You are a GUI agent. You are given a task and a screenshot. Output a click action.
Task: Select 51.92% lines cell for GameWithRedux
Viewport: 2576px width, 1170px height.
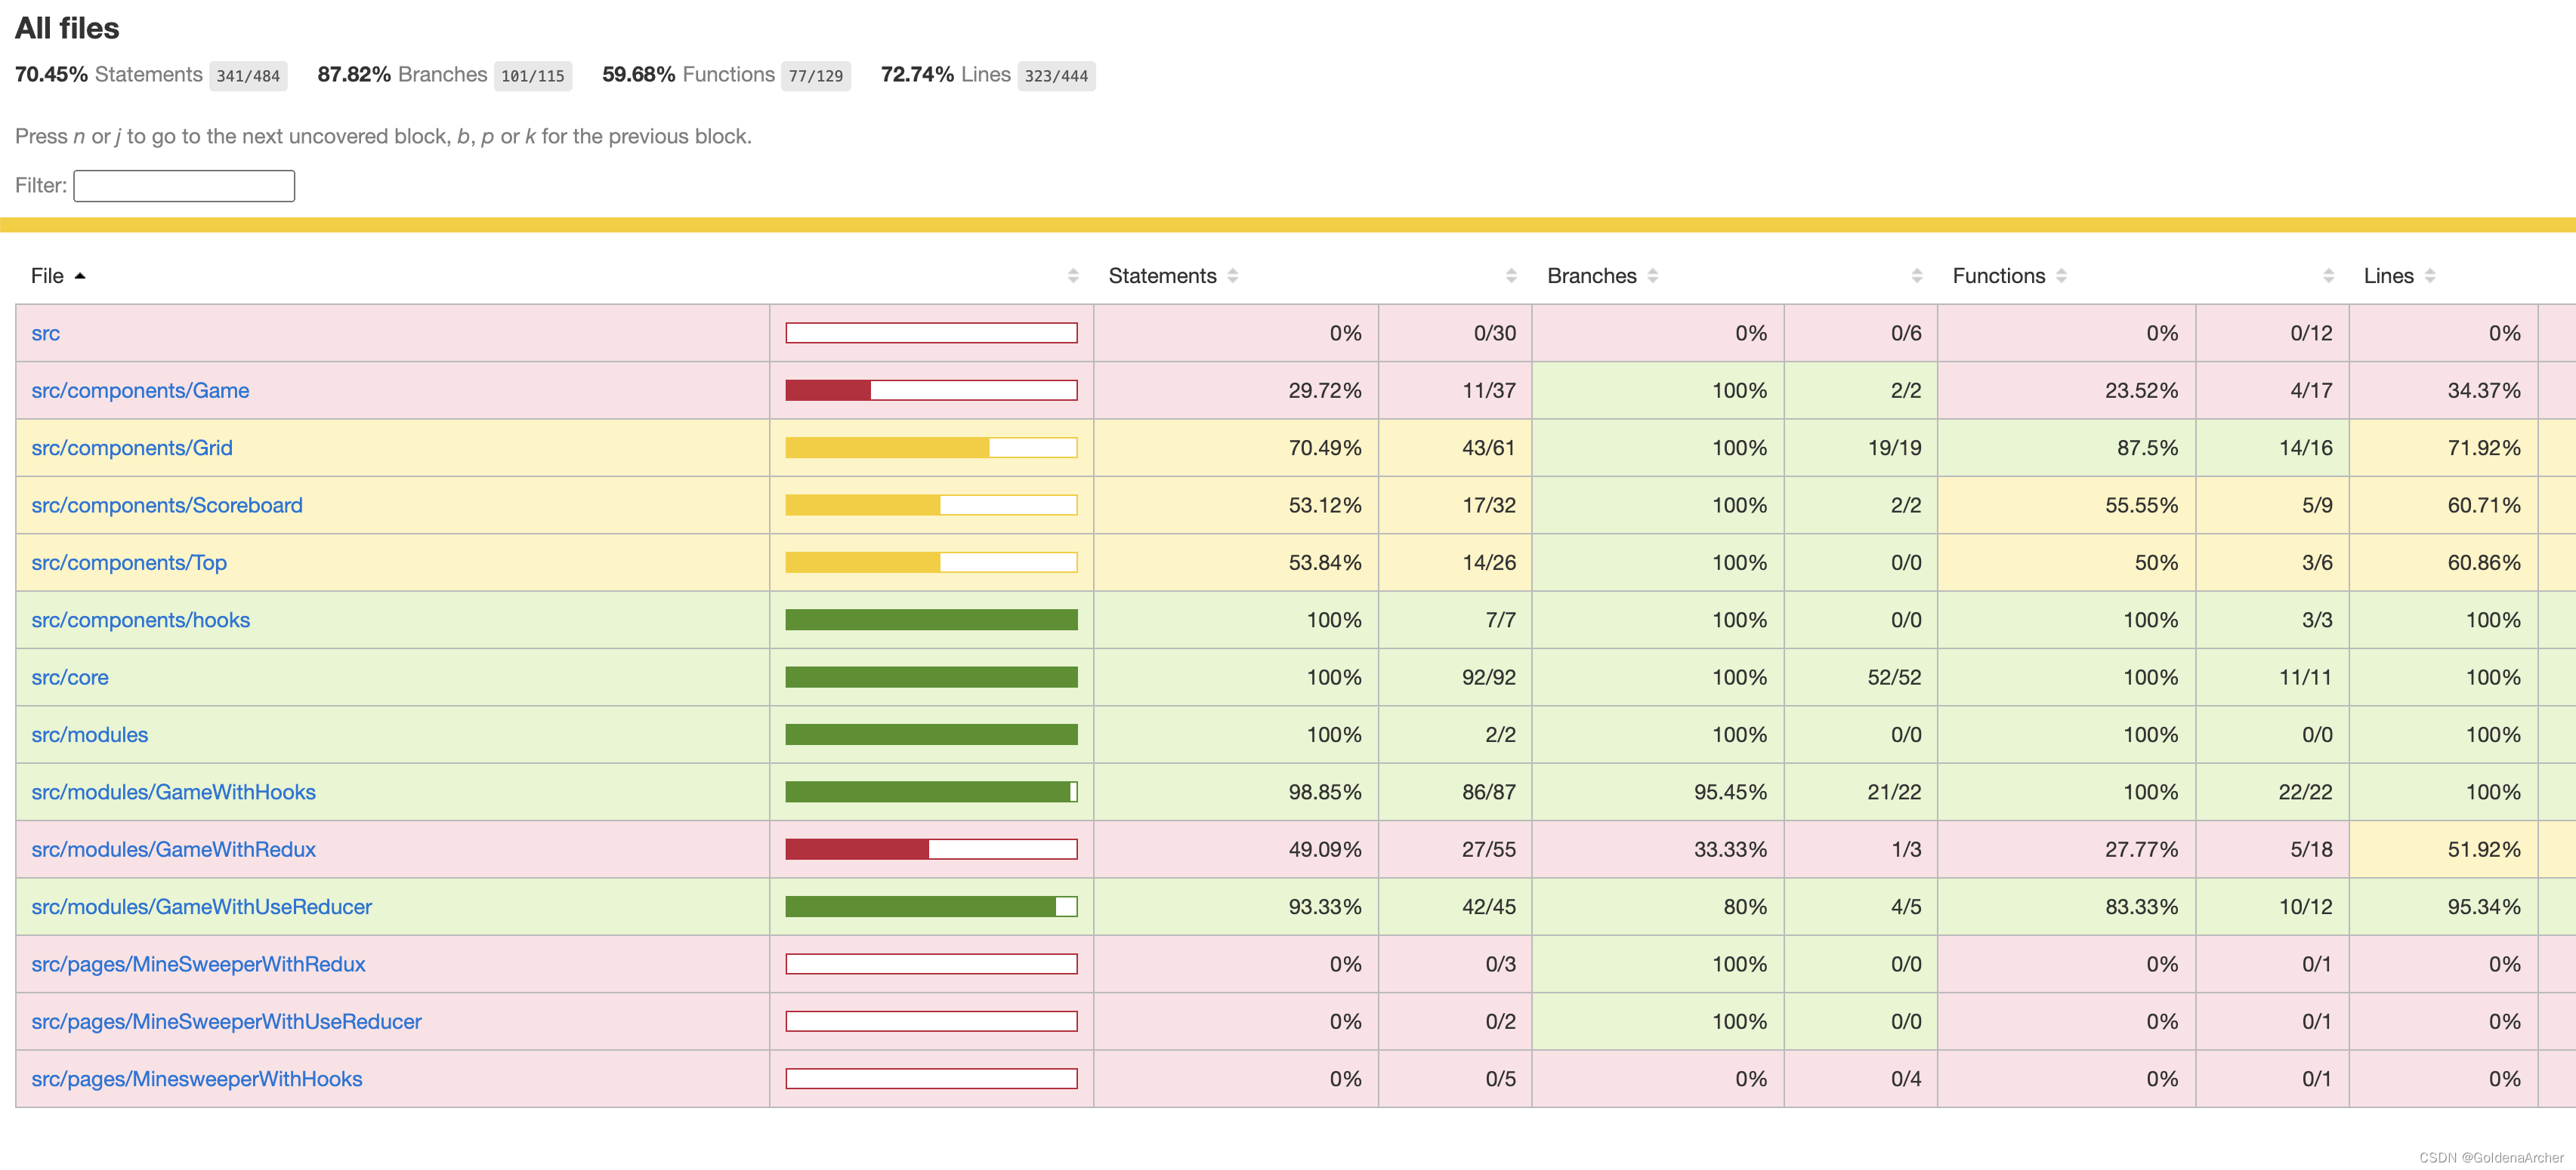click(2443, 849)
